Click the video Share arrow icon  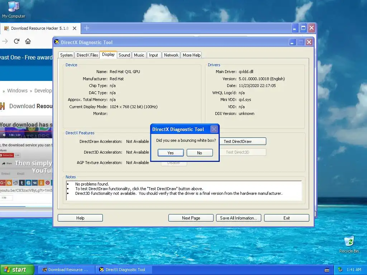pyautogui.click(x=4, y=163)
